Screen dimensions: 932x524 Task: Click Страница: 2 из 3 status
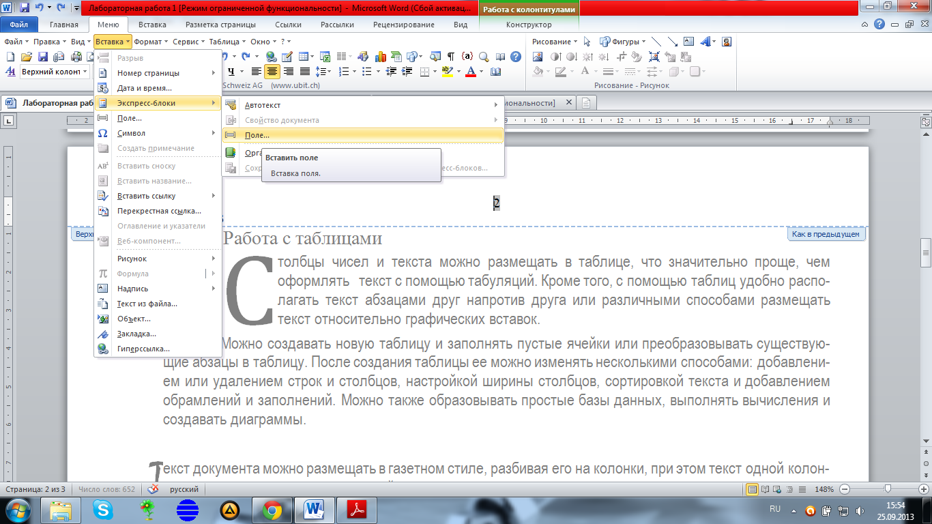tap(35, 489)
